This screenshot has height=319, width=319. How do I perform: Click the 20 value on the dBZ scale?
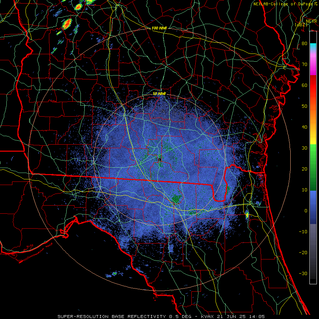[x=304, y=169]
